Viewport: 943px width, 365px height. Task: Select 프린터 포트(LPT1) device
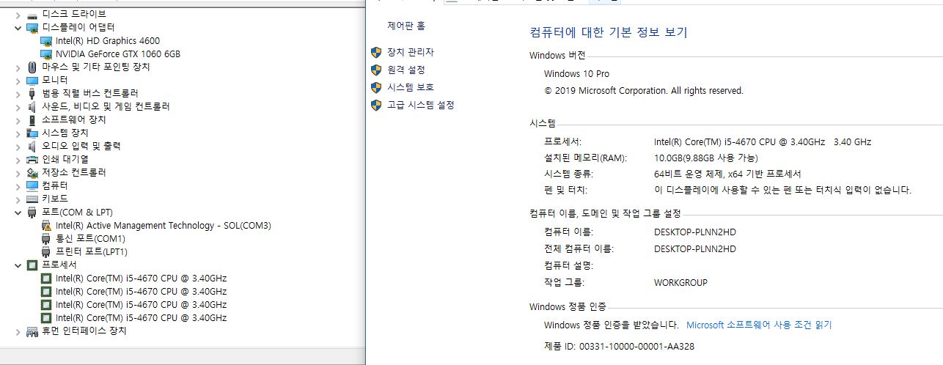pos(92,251)
